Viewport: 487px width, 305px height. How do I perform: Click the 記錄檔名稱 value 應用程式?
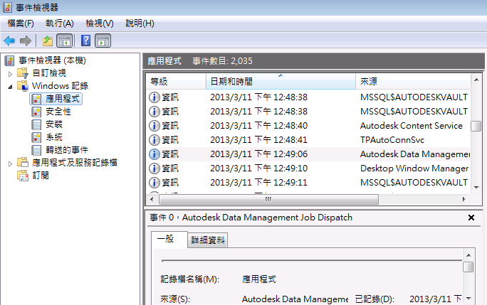click(259, 279)
